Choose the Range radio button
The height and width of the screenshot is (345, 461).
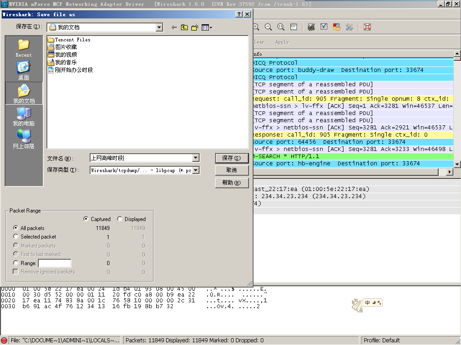click(16, 263)
